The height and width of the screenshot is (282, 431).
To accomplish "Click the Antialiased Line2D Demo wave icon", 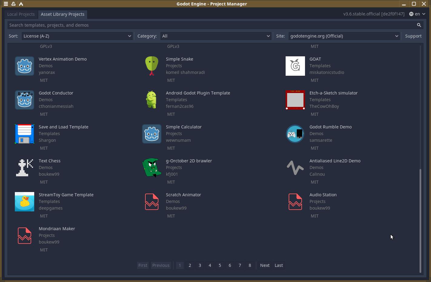I will pos(295,168).
